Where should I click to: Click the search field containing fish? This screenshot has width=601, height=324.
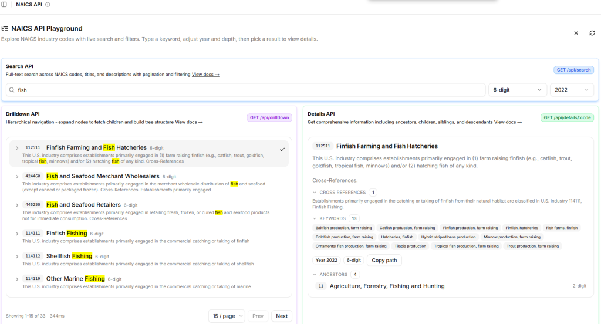tap(247, 90)
